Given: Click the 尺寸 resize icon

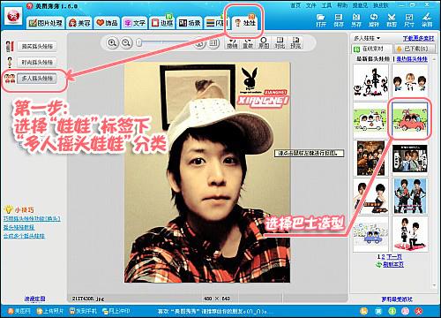Looking at the screenshot, I should 409,20.
